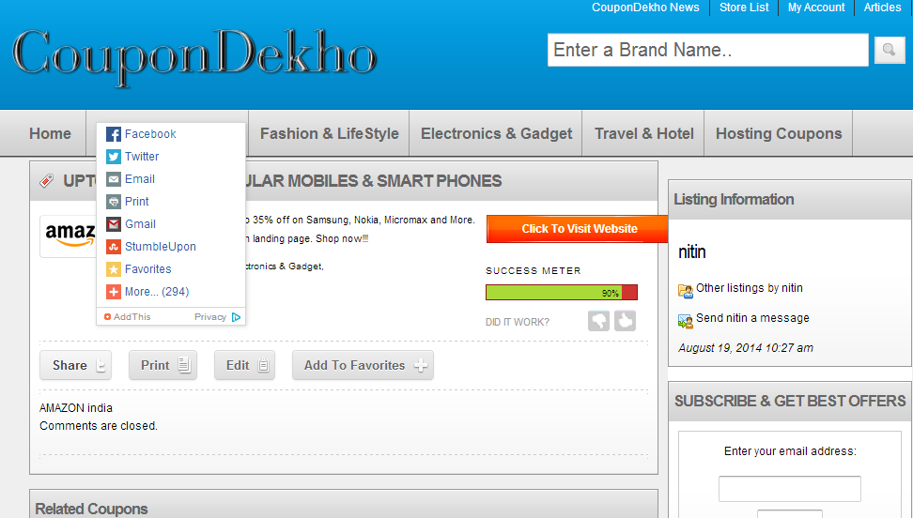Focus the subscribe email address field
Viewport: 913px width, 518px height.
(x=790, y=489)
